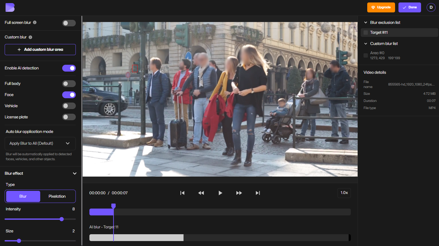Click the app logo in the top-left corner
Screen dimensions: 439x246
point(10,7)
